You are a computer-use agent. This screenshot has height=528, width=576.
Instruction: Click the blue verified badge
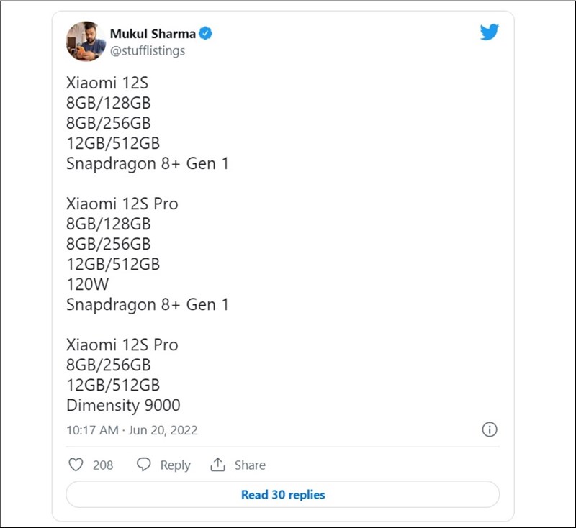(x=206, y=34)
